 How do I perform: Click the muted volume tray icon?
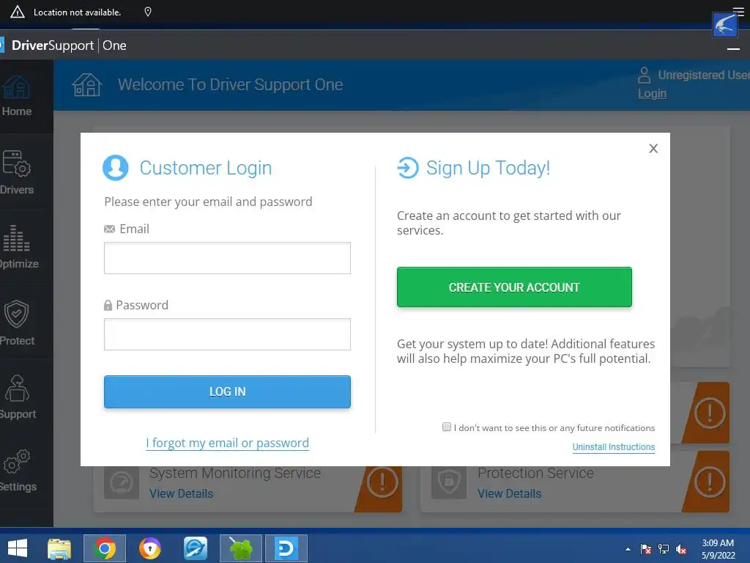(x=681, y=549)
